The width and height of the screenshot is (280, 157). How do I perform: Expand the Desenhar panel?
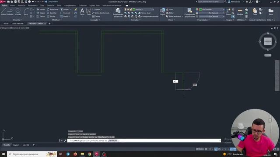17,20
